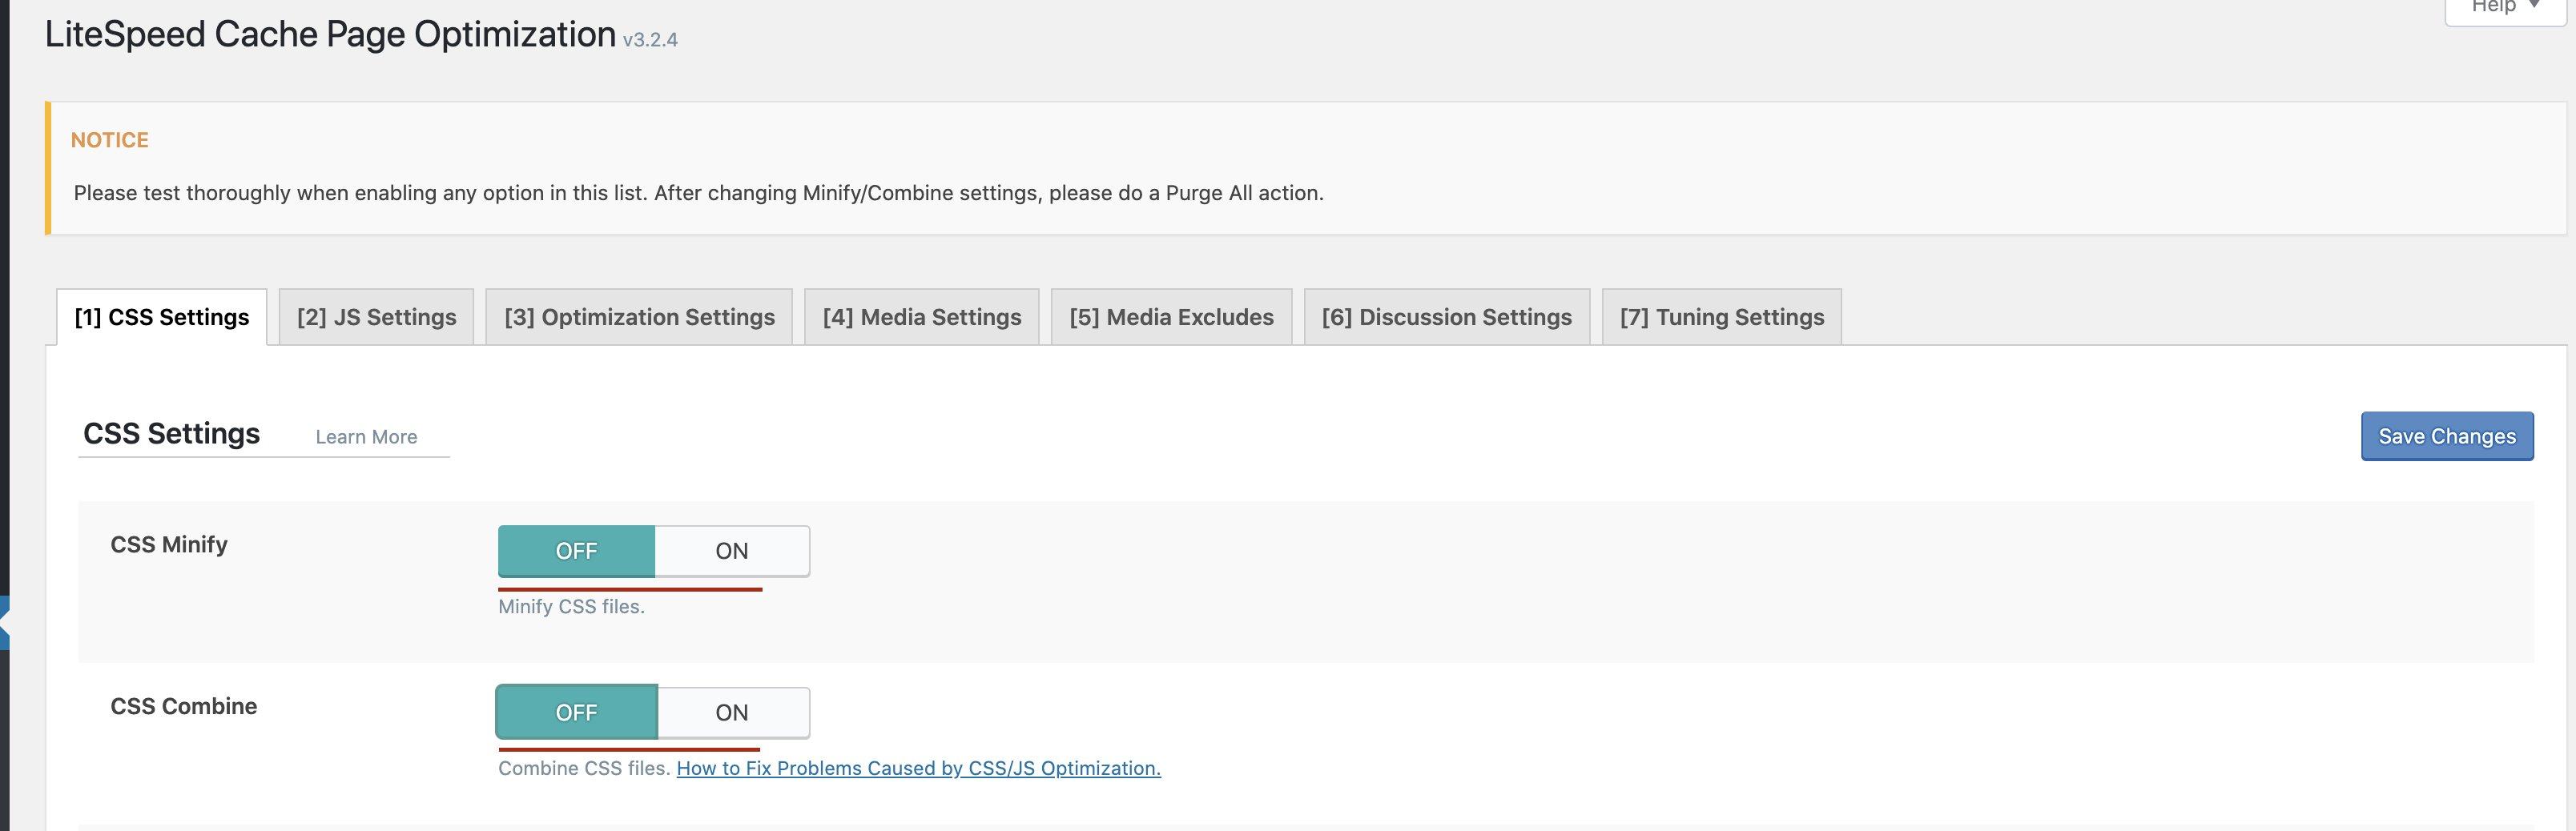Click the NOTICE heading text
The height and width of the screenshot is (831, 2576).
tap(110, 140)
